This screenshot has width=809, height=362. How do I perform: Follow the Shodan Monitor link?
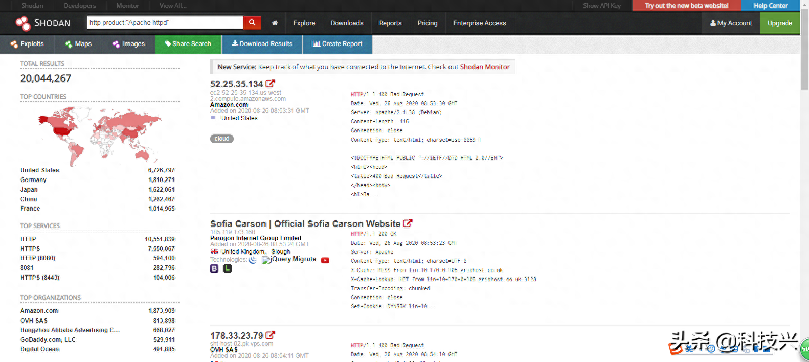click(x=484, y=67)
